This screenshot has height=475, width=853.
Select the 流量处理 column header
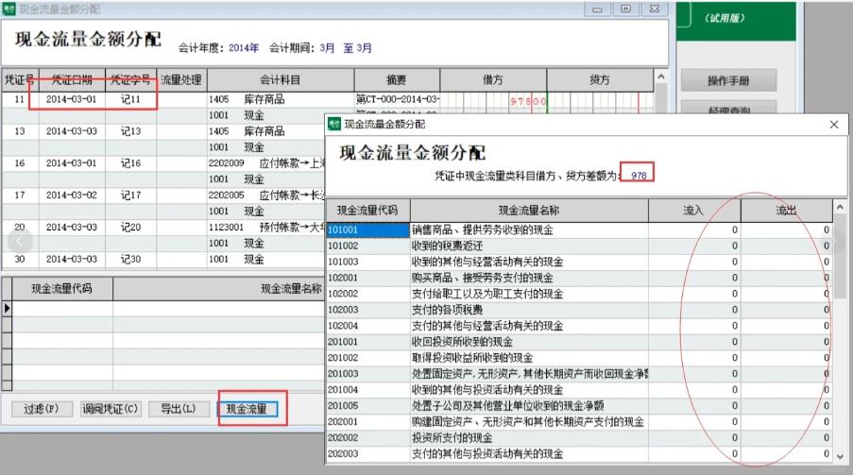181,79
